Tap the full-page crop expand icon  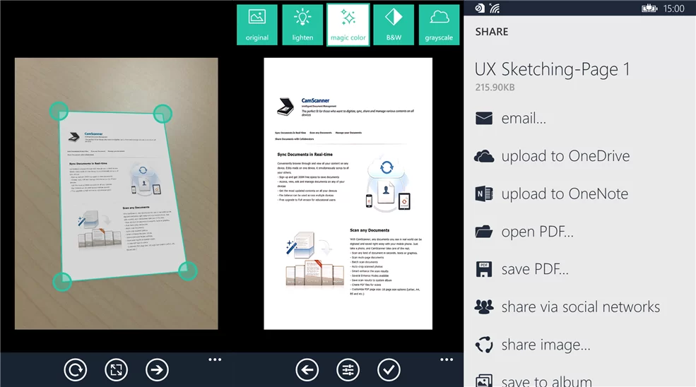117,369
